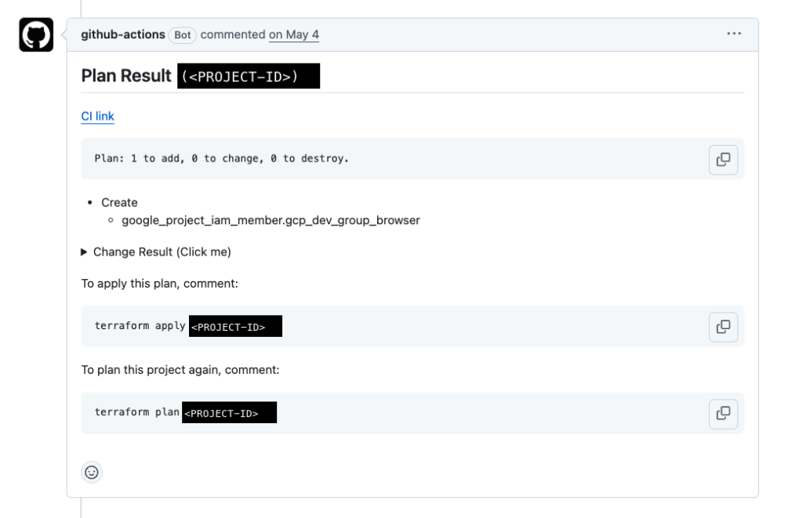Open the comment options ellipsis menu
The height and width of the screenshot is (518, 803).
[734, 34]
